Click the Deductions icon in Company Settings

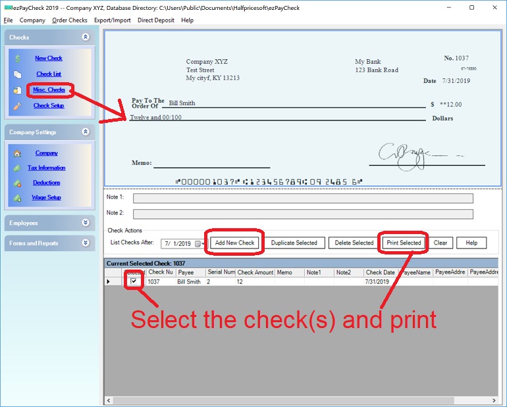(x=18, y=183)
